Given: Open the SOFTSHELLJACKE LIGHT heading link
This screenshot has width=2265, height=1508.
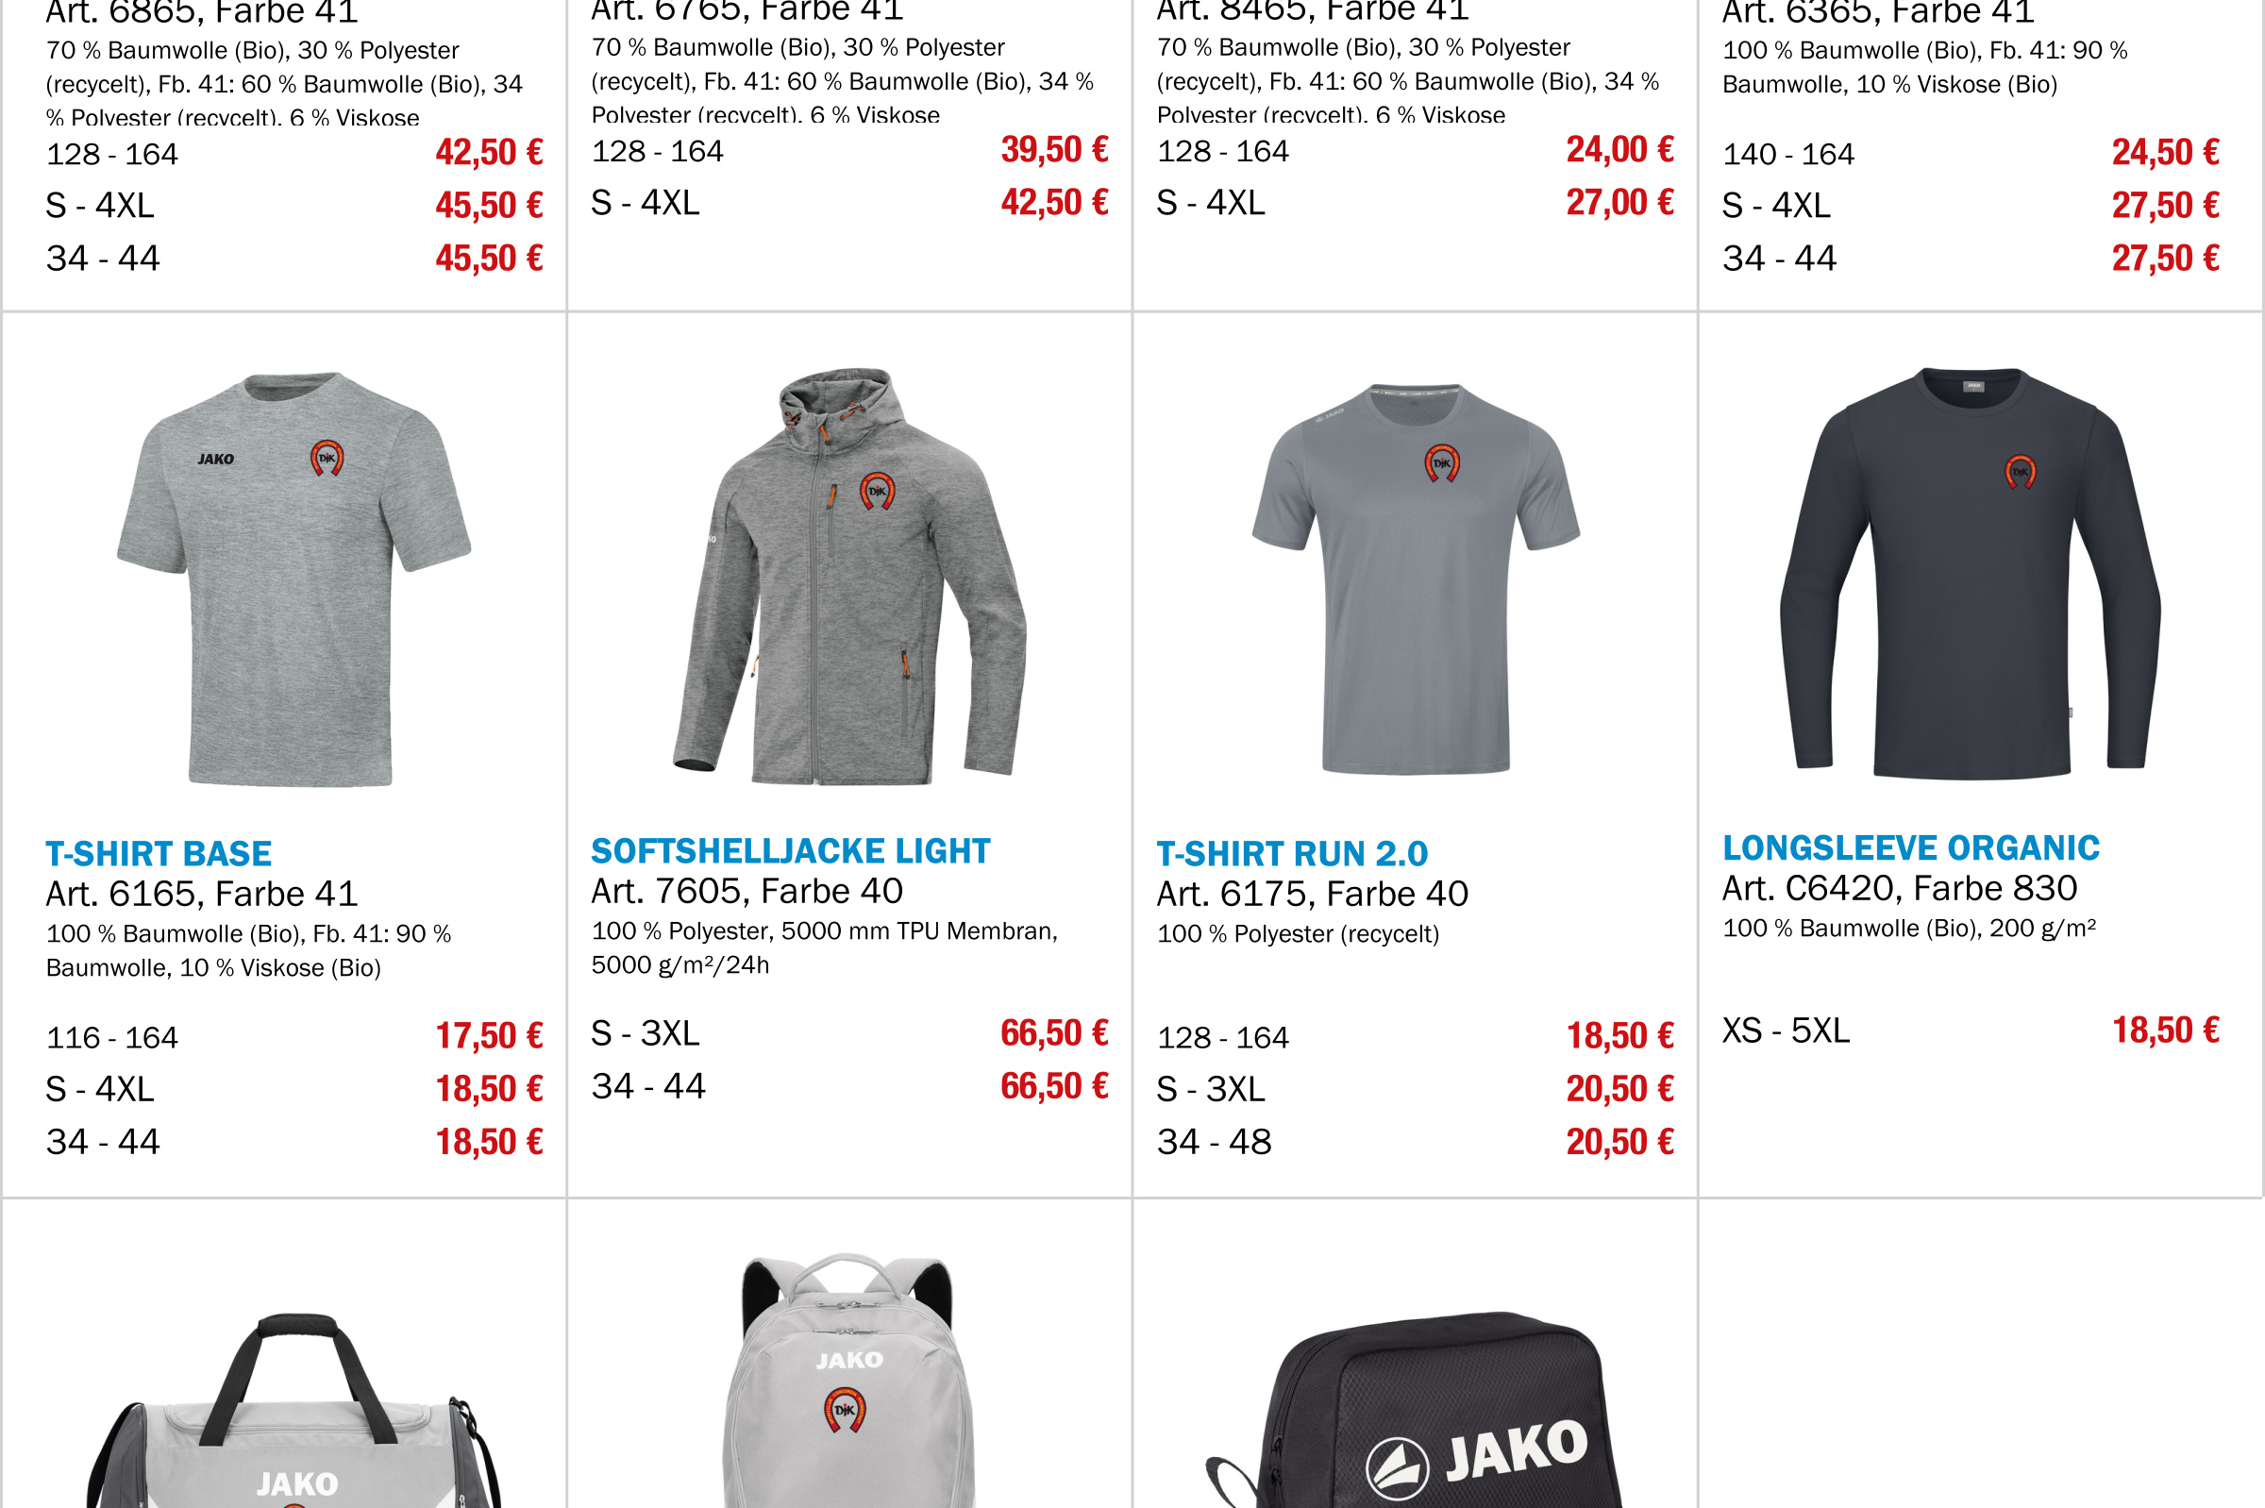Looking at the screenshot, I should (x=791, y=850).
